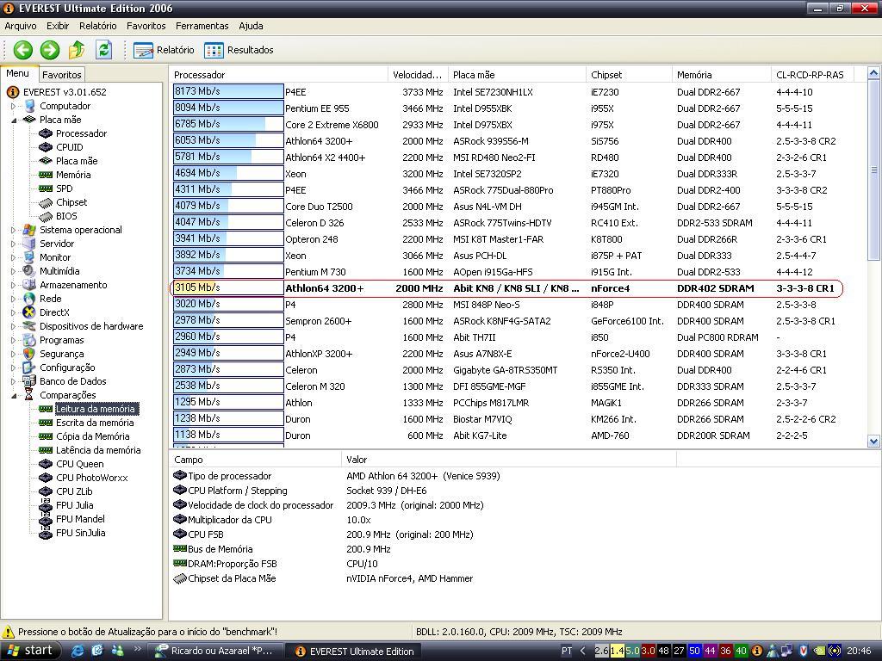Viewport: 882px width, 661px height.
Task: Switch to Ricardo ou Azarael taskbar window
Action: pos(215,651)
